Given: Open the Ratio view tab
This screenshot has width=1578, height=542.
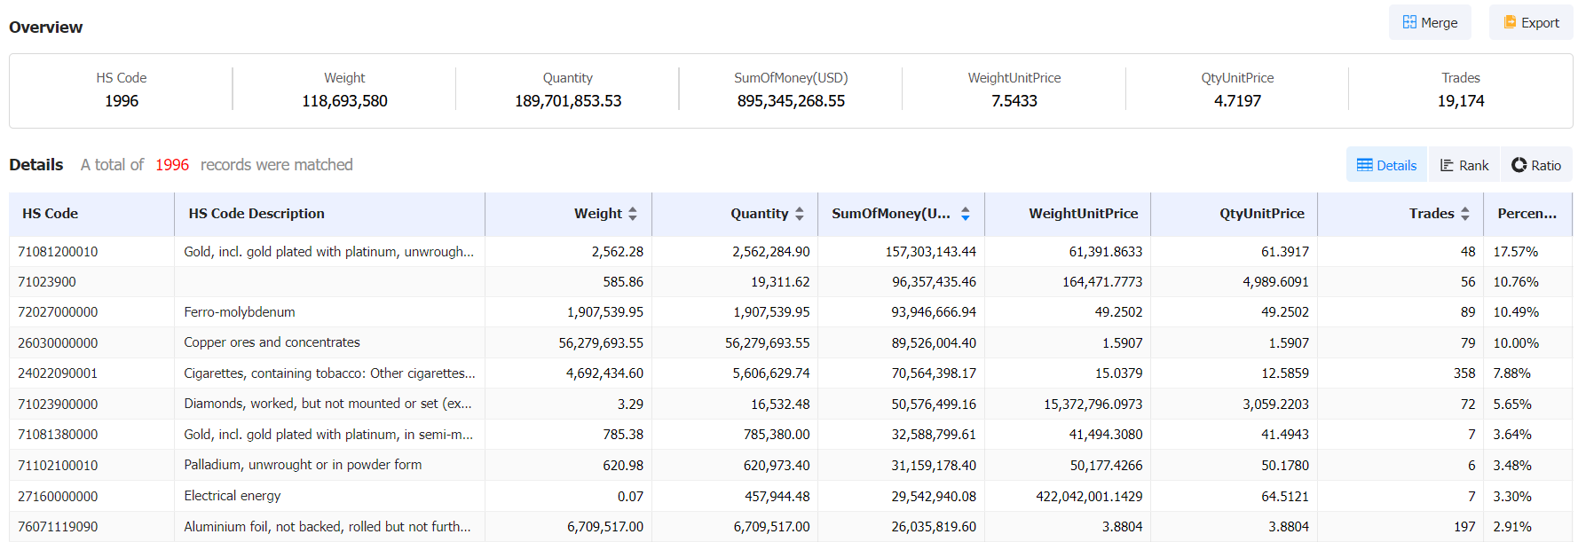Looking at the screenshot, I should 1536,165.
